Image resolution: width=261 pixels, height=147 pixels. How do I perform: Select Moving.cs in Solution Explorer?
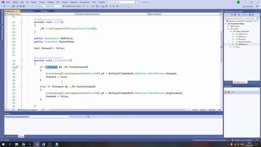coord(242,39)
